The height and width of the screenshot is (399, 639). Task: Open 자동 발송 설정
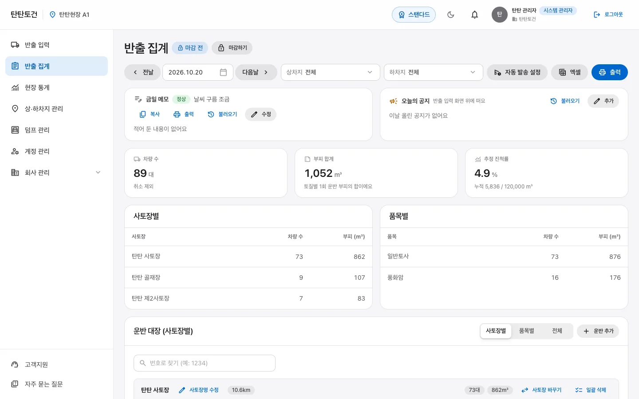point(517,72)
